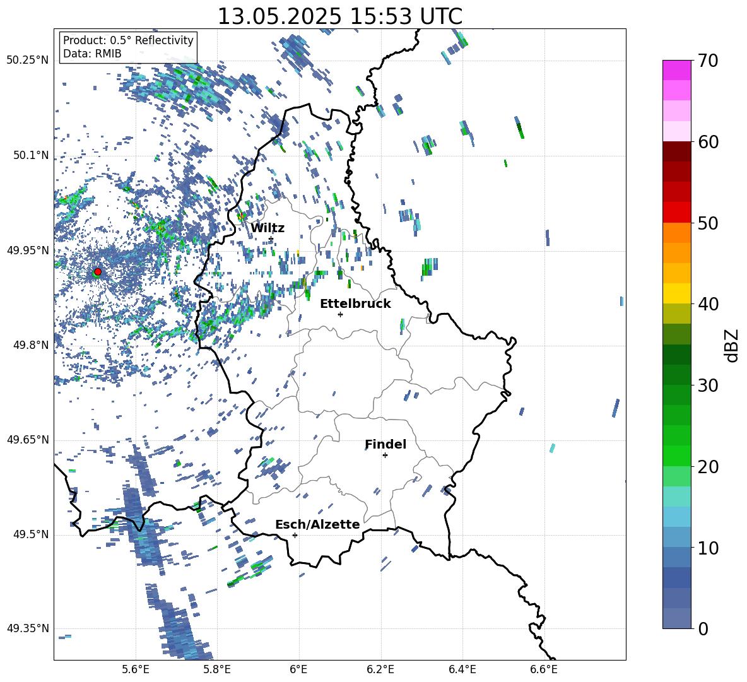Click the 49.95°N latitude label
The height and width of the screenshot is (682, 747).
click(x=28, y=250)
